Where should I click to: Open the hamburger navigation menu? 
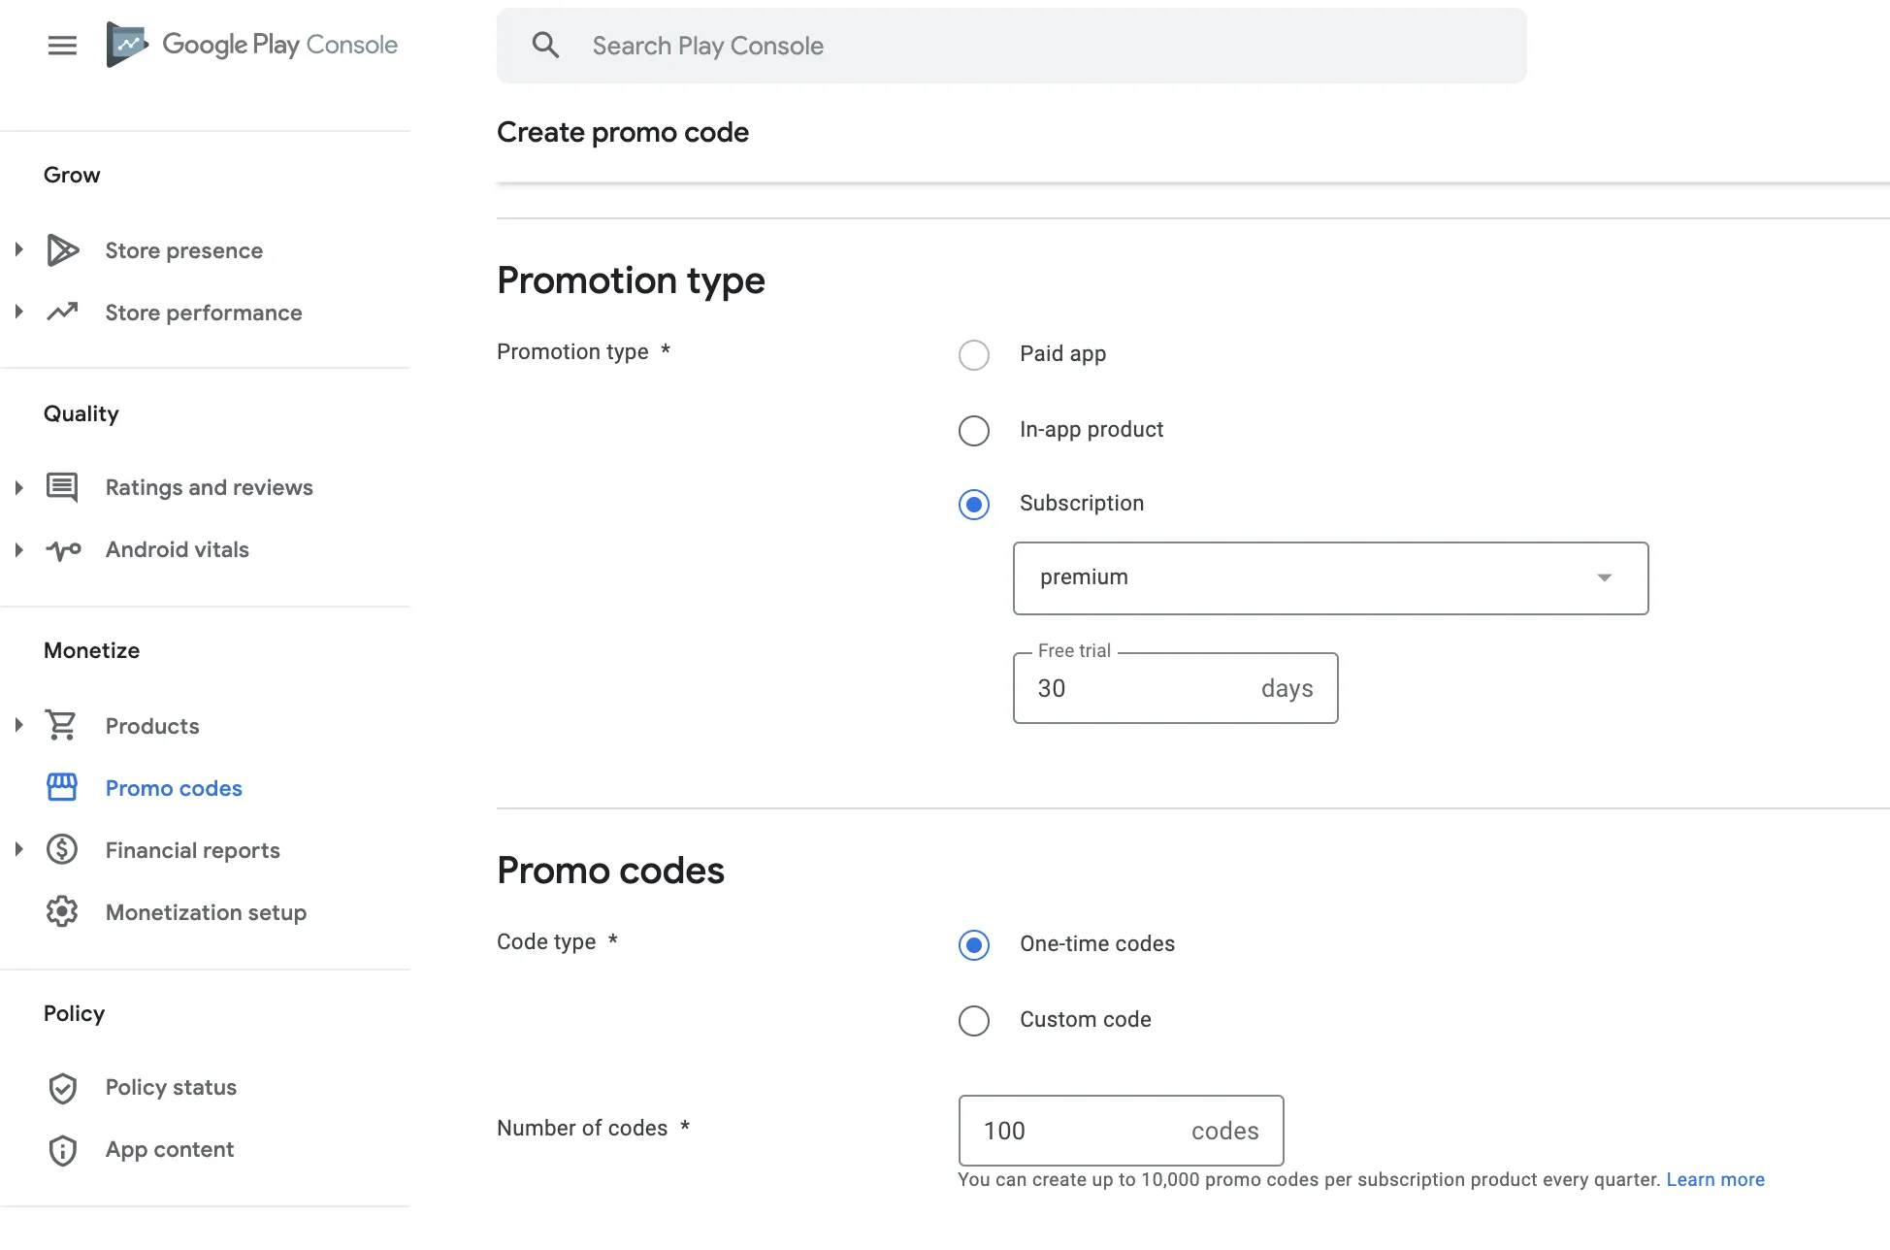click(x=62, y=46)
